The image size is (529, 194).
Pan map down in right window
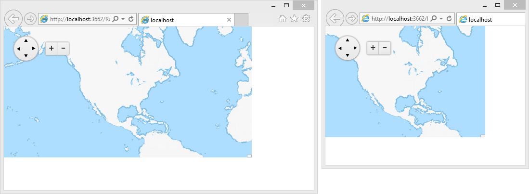coord(348,55)
